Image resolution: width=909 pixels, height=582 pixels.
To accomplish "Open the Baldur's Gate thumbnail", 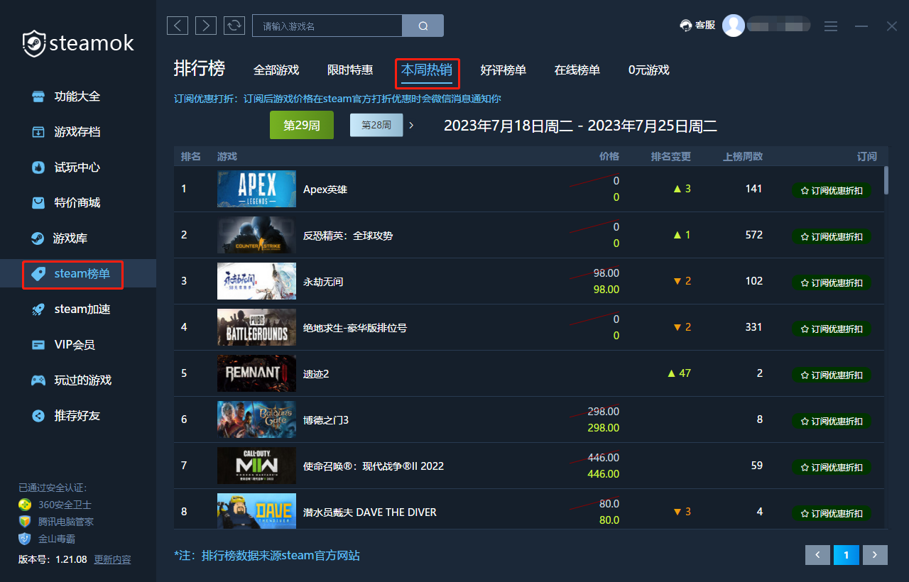I will point(256,419).
